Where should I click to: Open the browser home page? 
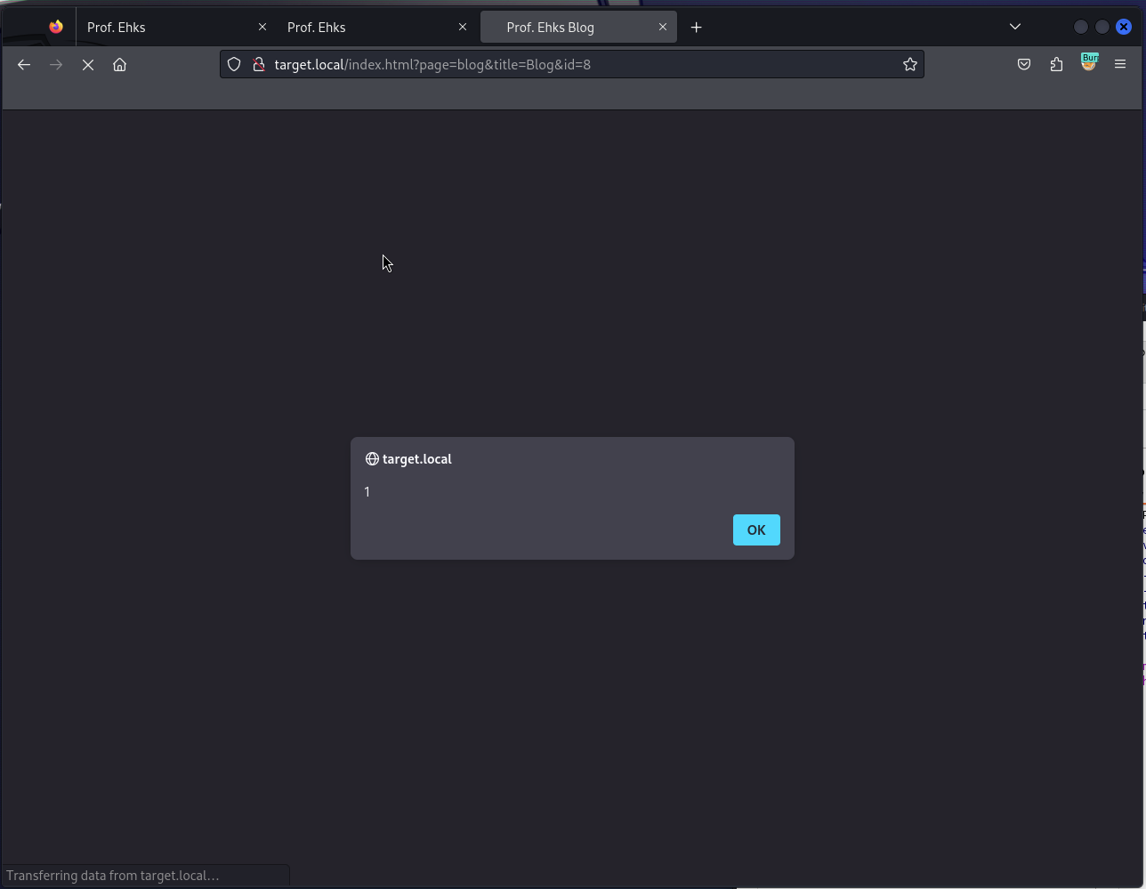click(x=119, y=64)
